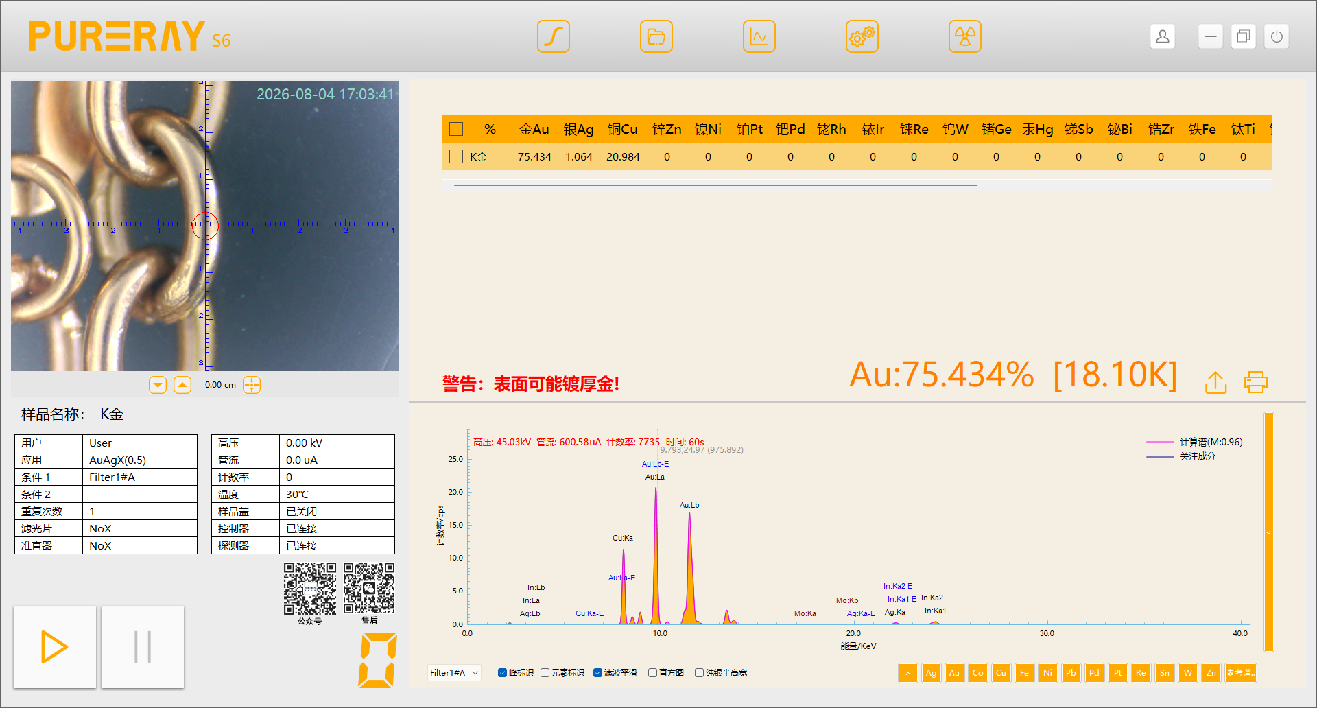Select the Au element button
The width and height of the screenshot is (1317, 708).
(954, 673)
